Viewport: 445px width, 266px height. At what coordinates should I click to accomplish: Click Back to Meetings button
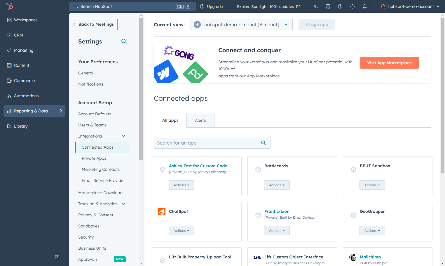point(93,25)
